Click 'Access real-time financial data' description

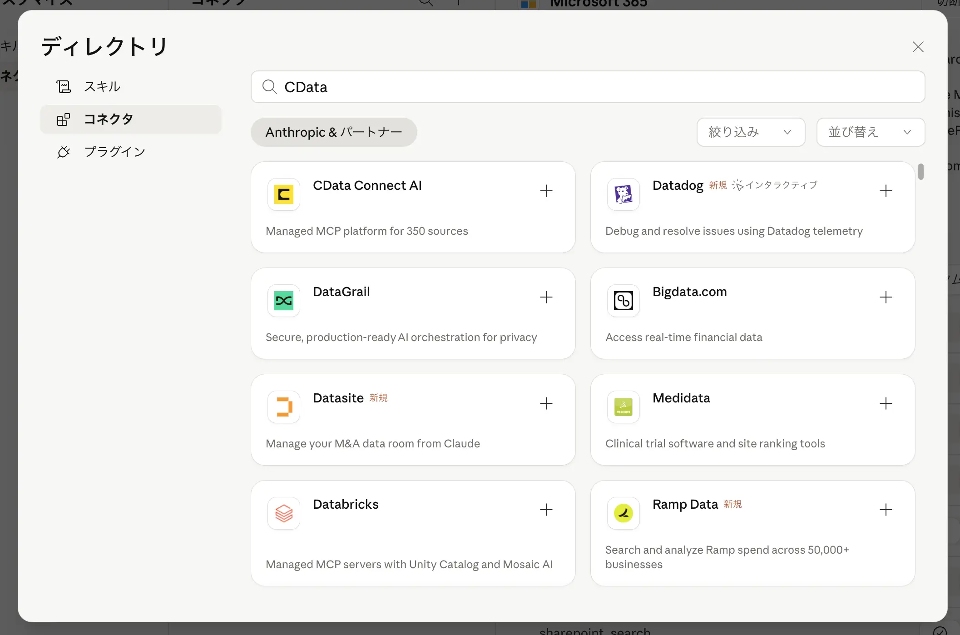pyautogui.click(x=683, y=337)
